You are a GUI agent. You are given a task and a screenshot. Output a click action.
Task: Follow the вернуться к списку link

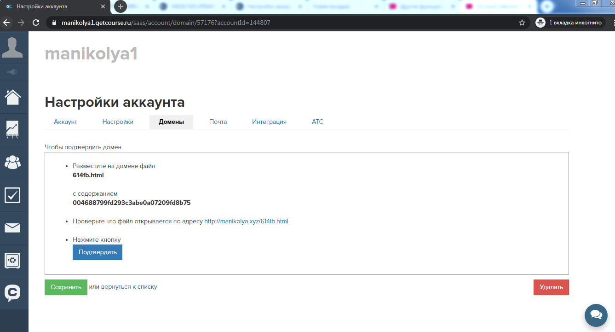pyautogui.click(x=129, y=287)
